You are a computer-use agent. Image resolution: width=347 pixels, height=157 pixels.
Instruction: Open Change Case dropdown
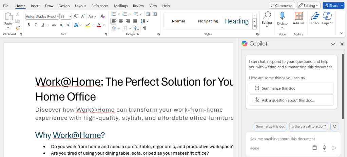[92, 16]
